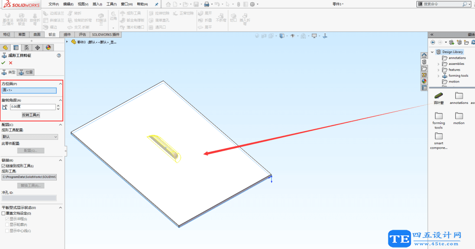Screen dimensions: 475x249
Task: Collapse the 配置 section
Action: click(x=60, y=125)
